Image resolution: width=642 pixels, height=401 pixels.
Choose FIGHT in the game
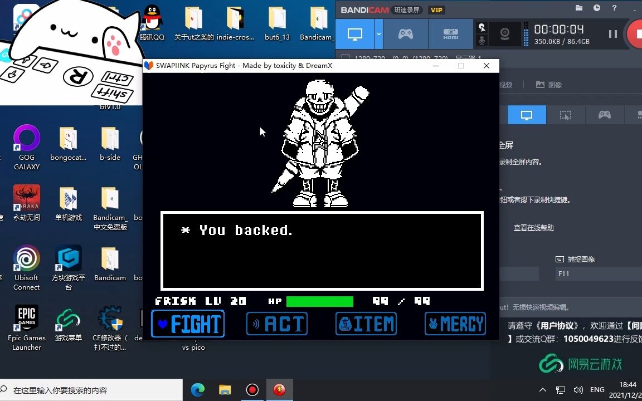tap(188, 324)
